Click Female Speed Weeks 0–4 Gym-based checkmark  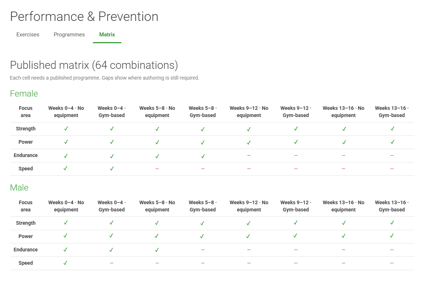(x=112, y=169)
